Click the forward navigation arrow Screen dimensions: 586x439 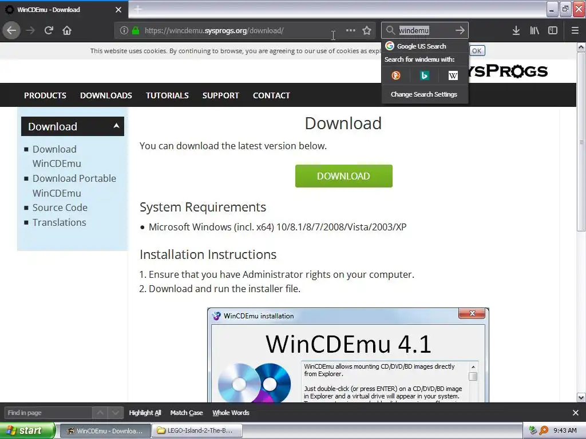click(x=30, y=30)
